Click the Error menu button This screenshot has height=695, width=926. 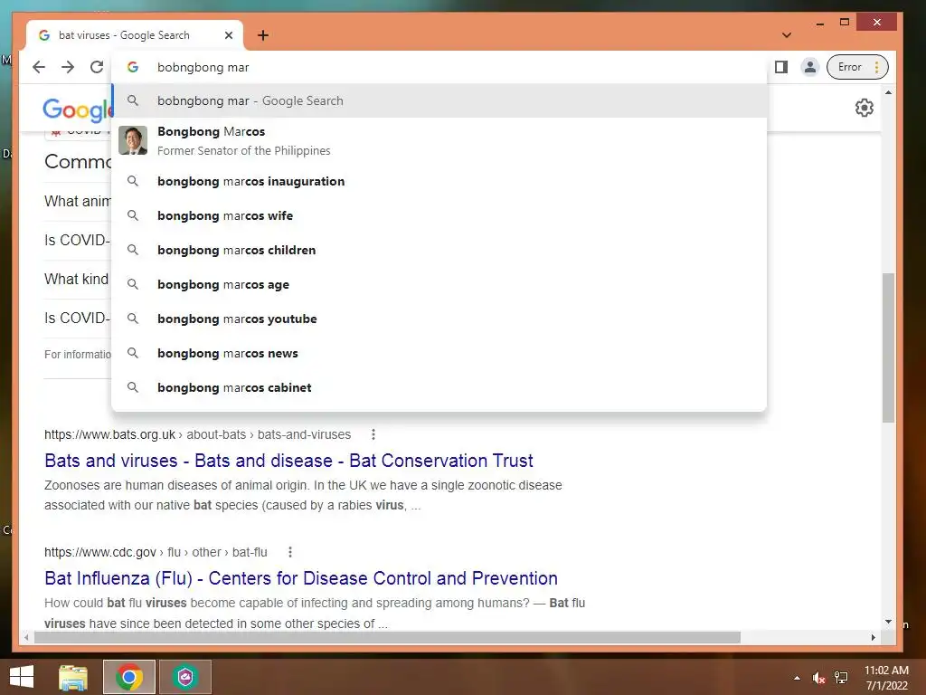tap(857, 67)
